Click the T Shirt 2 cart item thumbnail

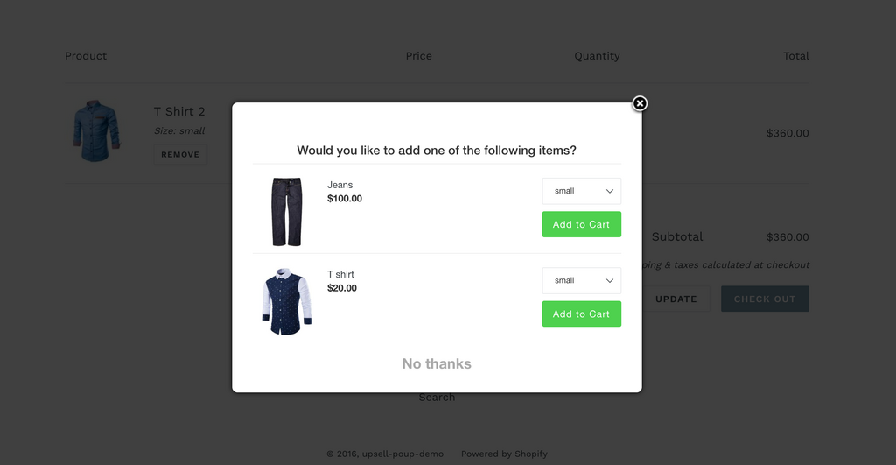pos(96,131)
